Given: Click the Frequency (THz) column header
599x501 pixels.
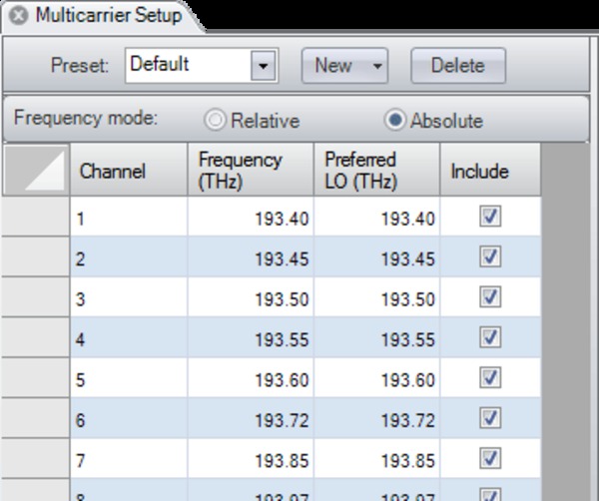Looking at the screenshot, I should 250,171.
